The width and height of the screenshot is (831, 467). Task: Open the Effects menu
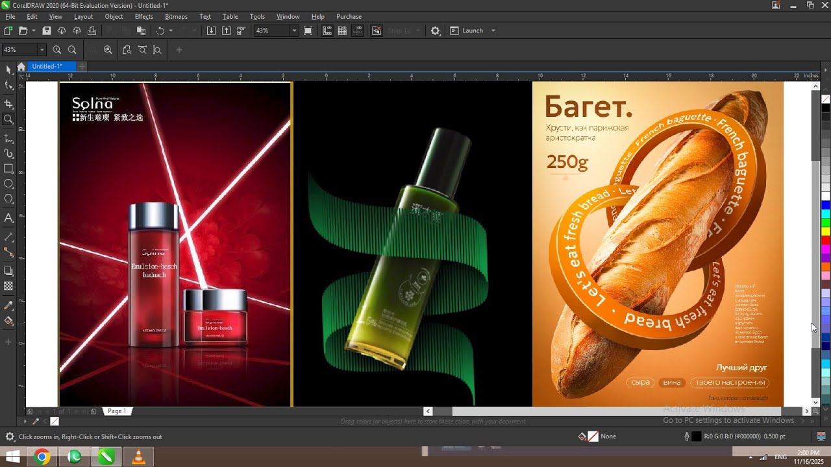tap(144, 16)
